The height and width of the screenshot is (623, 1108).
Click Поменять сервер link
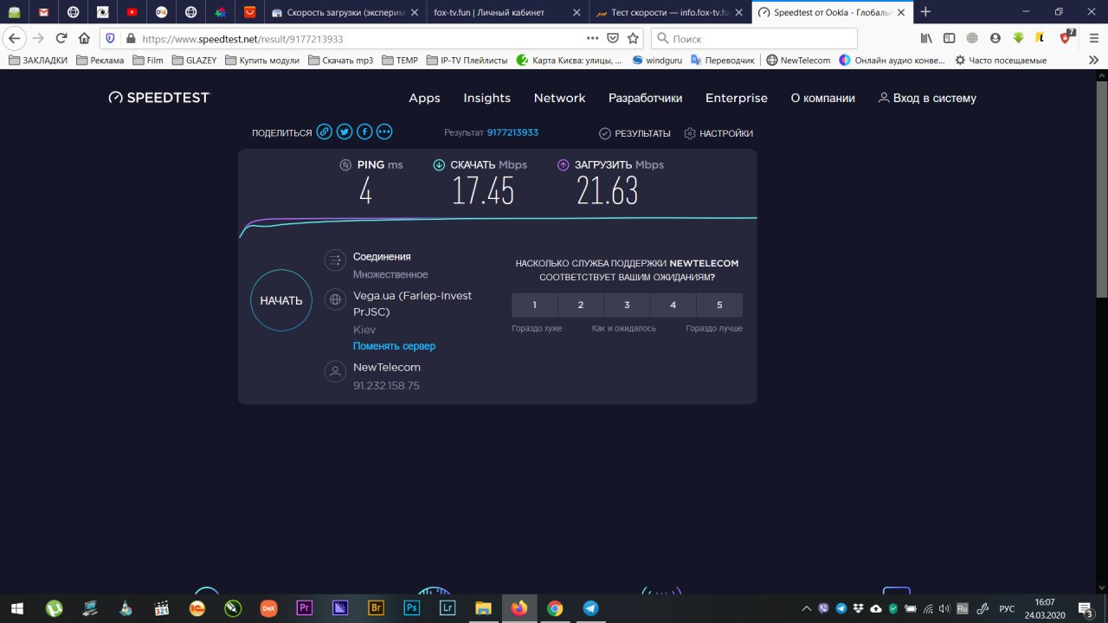[394, 346]
